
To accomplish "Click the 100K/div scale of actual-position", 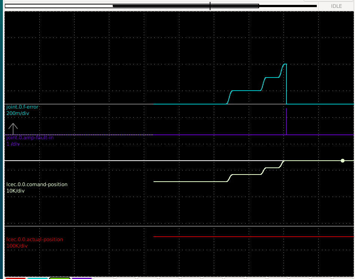I will pyautogui.click(x=17, y=246).
